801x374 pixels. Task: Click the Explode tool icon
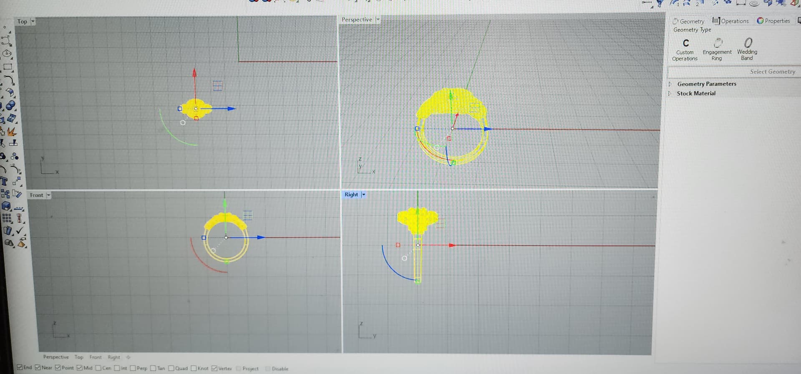[x=11, y=132]
